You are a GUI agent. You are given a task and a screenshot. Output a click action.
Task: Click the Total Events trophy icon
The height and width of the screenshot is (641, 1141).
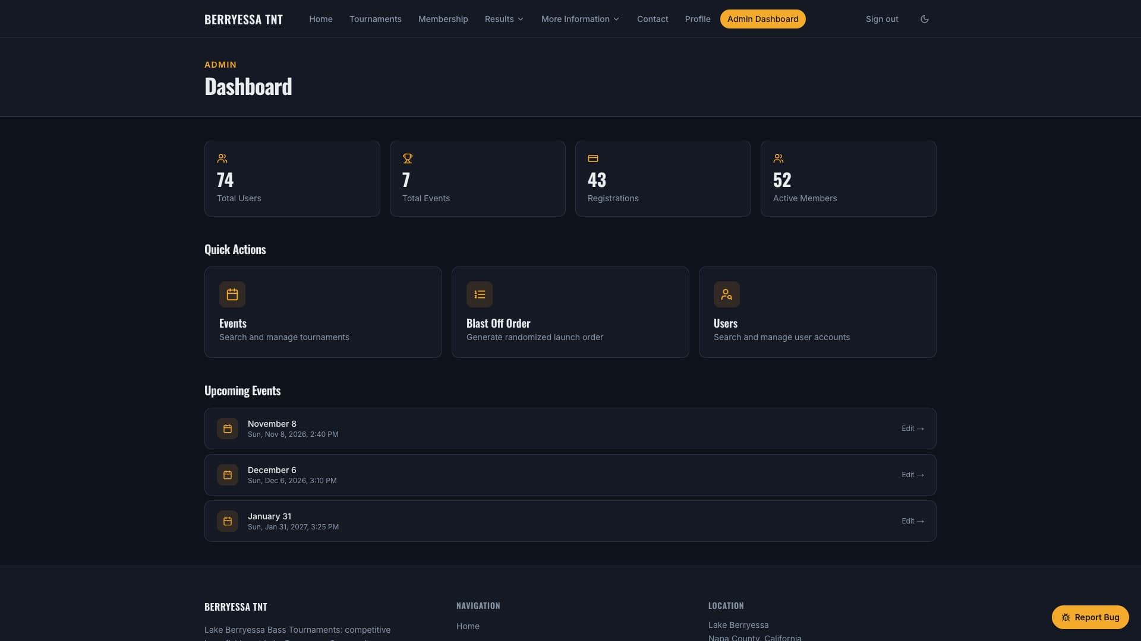408,158
